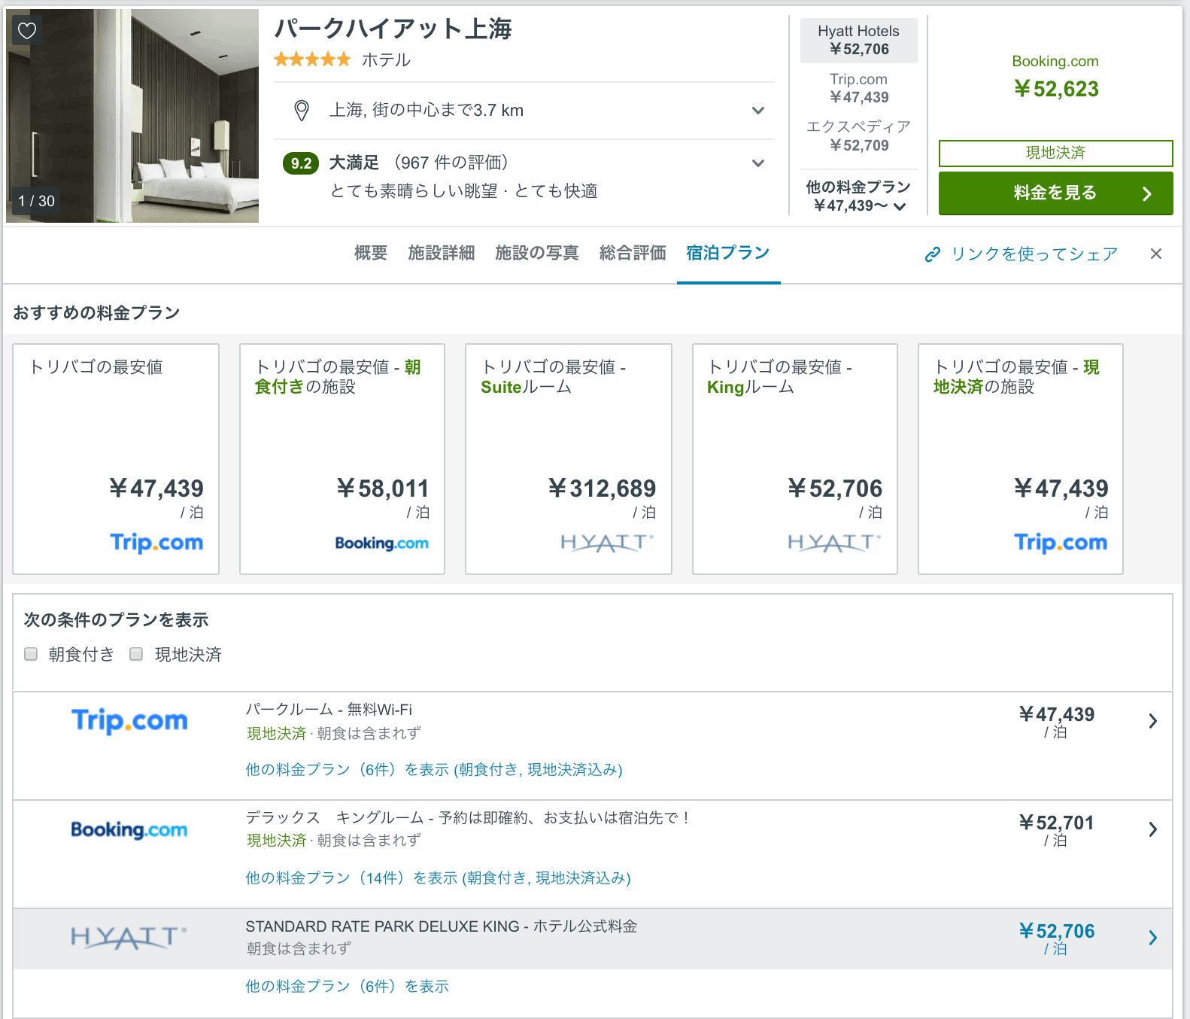Click パークルーム - 無料Wi-Fi plan text
Viewport: 1190px width, 1019px height.
pos(329,710)
